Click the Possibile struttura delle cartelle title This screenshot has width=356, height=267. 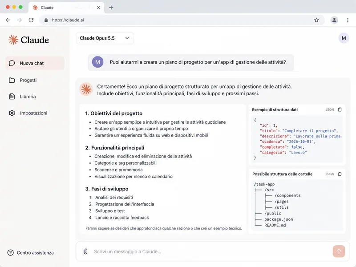pyautogui.click(x=283, y=174)
